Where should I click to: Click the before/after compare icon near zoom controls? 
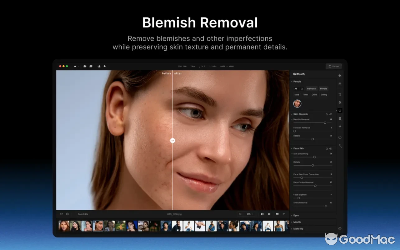(262, 214)
